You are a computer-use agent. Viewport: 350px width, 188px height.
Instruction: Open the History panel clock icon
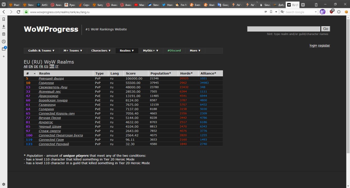[4, 42]
